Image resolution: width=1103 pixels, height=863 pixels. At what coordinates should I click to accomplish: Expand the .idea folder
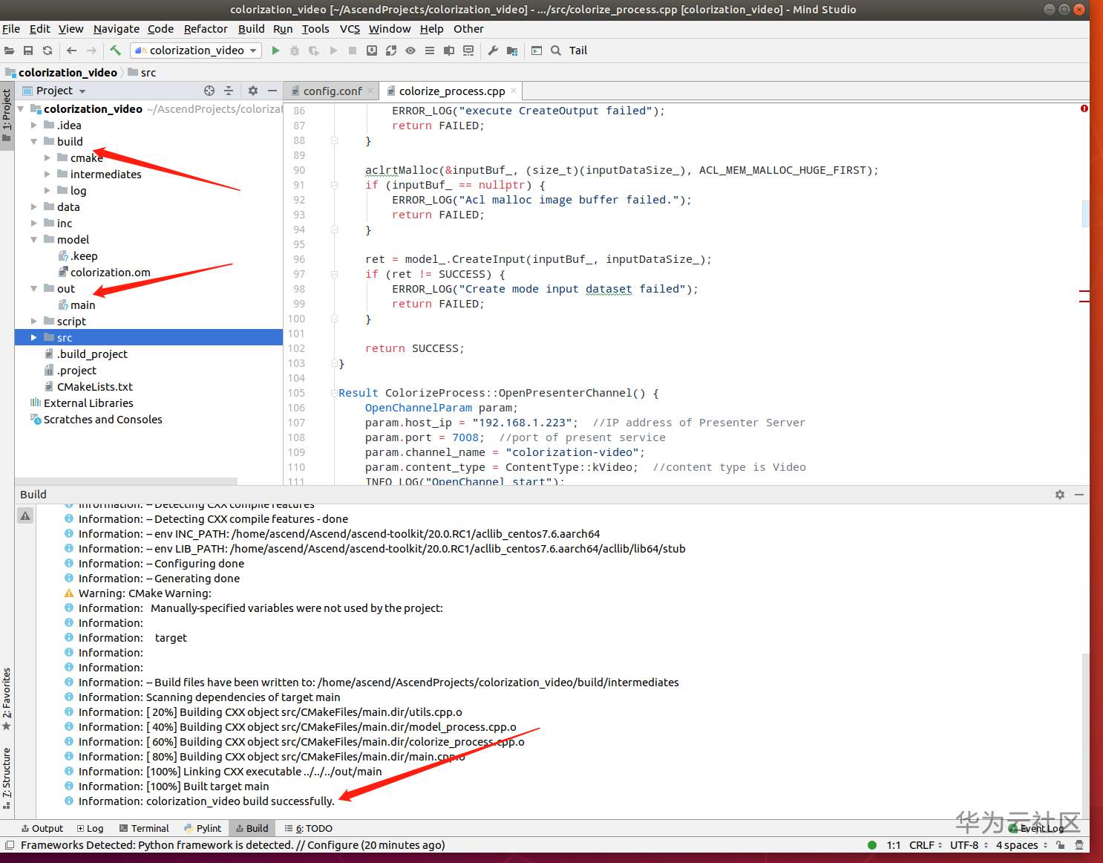(34, 126)
